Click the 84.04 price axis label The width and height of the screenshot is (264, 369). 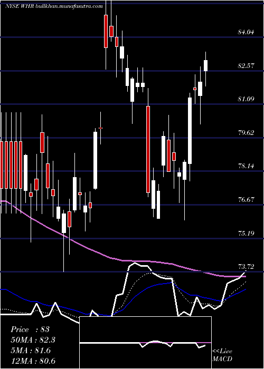246,32
